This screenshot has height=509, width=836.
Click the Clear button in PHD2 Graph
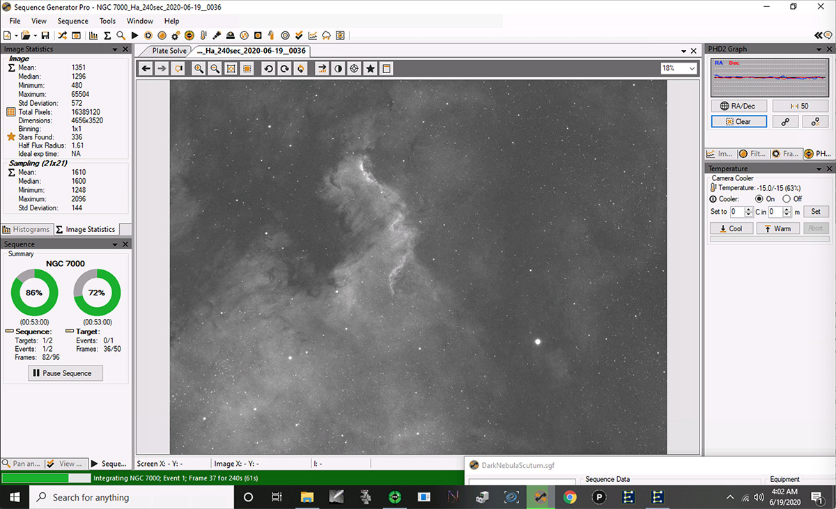738,121
